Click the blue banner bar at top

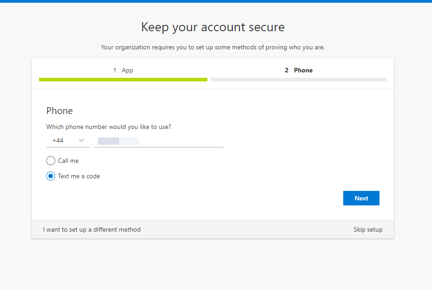coord(216,1)
